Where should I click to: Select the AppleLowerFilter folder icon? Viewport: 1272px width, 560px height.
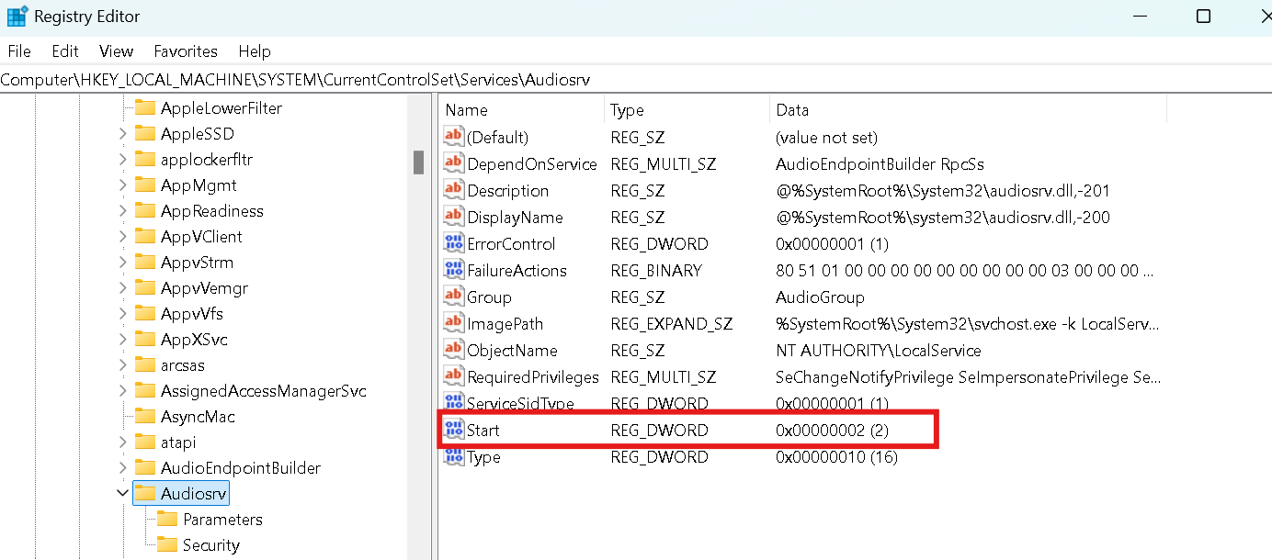pyautogui.click(x=145, y=107)
